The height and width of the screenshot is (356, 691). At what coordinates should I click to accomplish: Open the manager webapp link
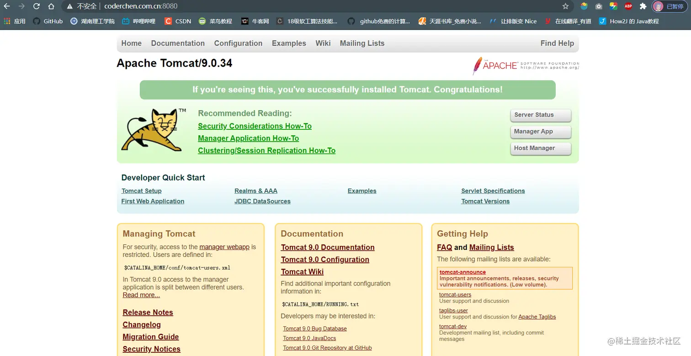point(224,247)
